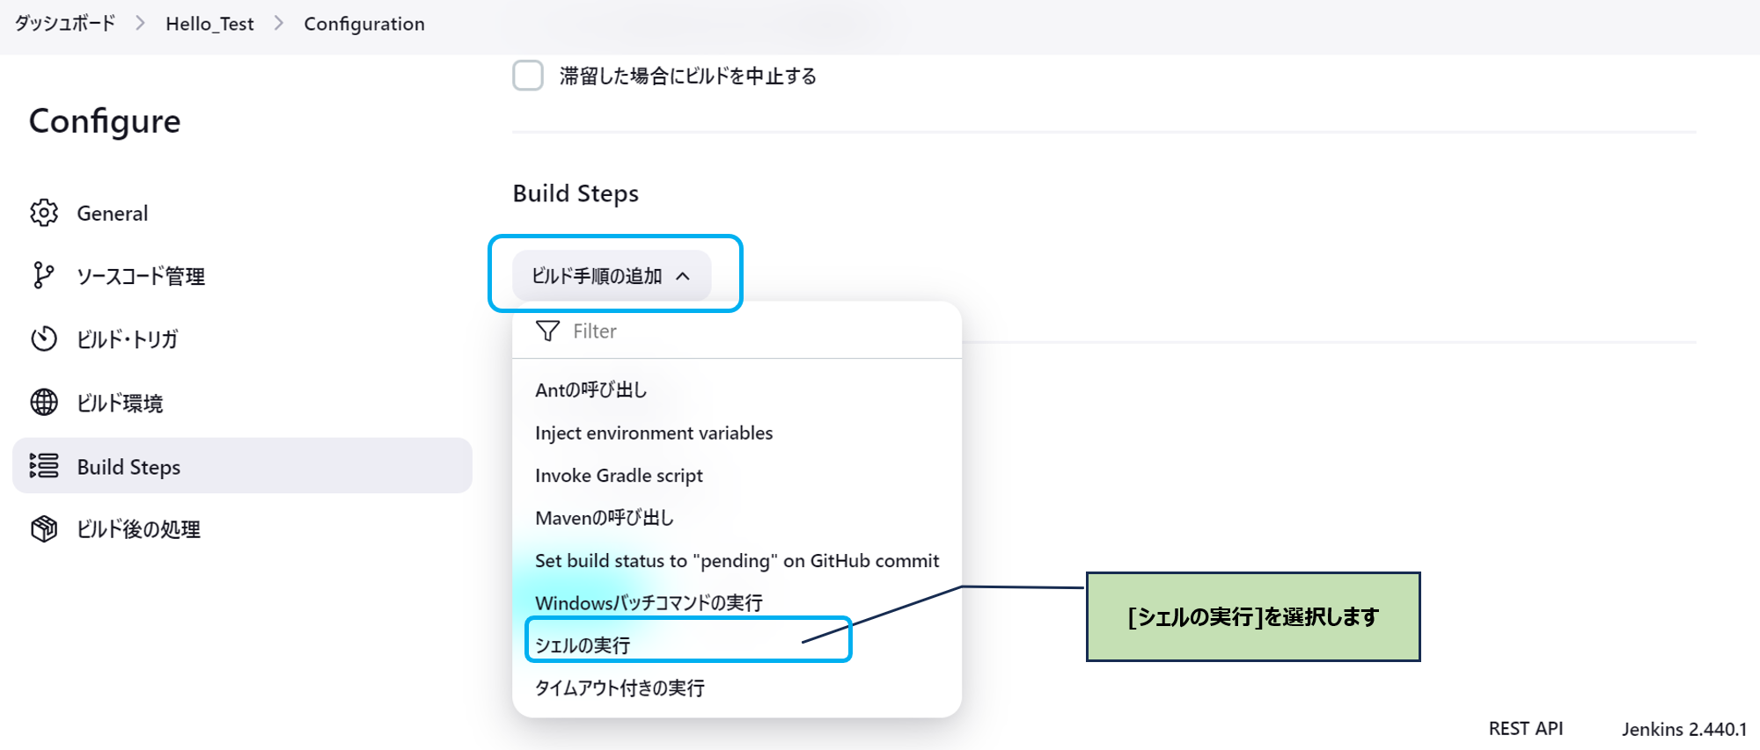Open the ダッシュボード breadcrumb link

pos(65,24)
